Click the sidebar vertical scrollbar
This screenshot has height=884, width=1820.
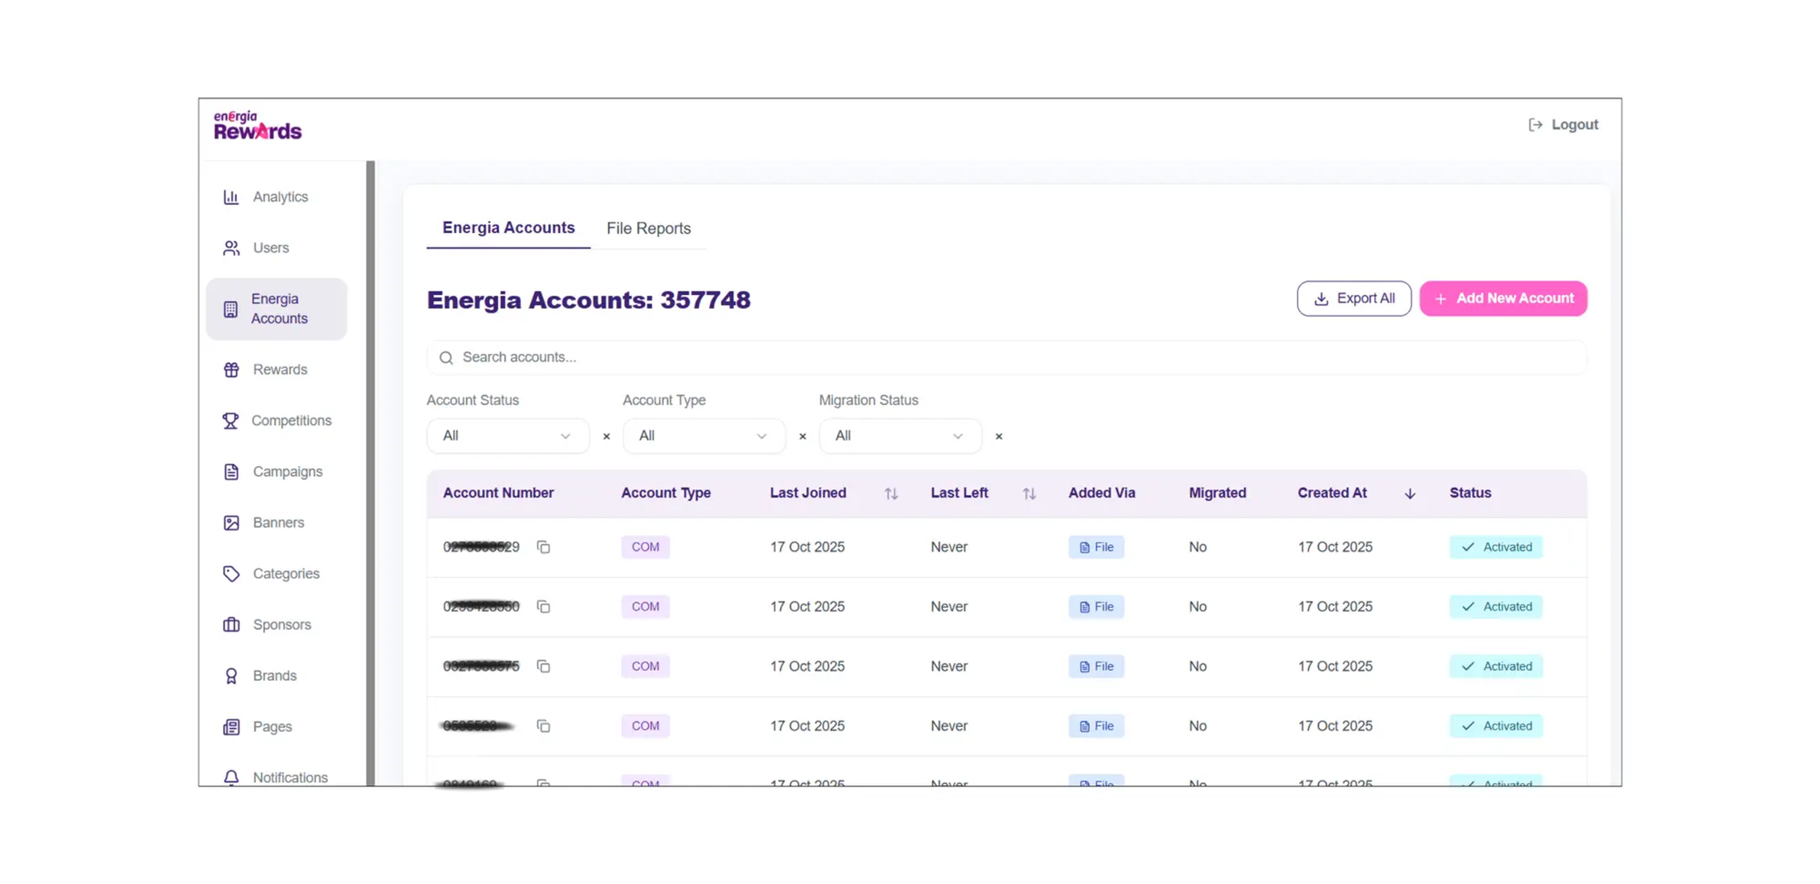pyautogui.click(x=370, y=473)
